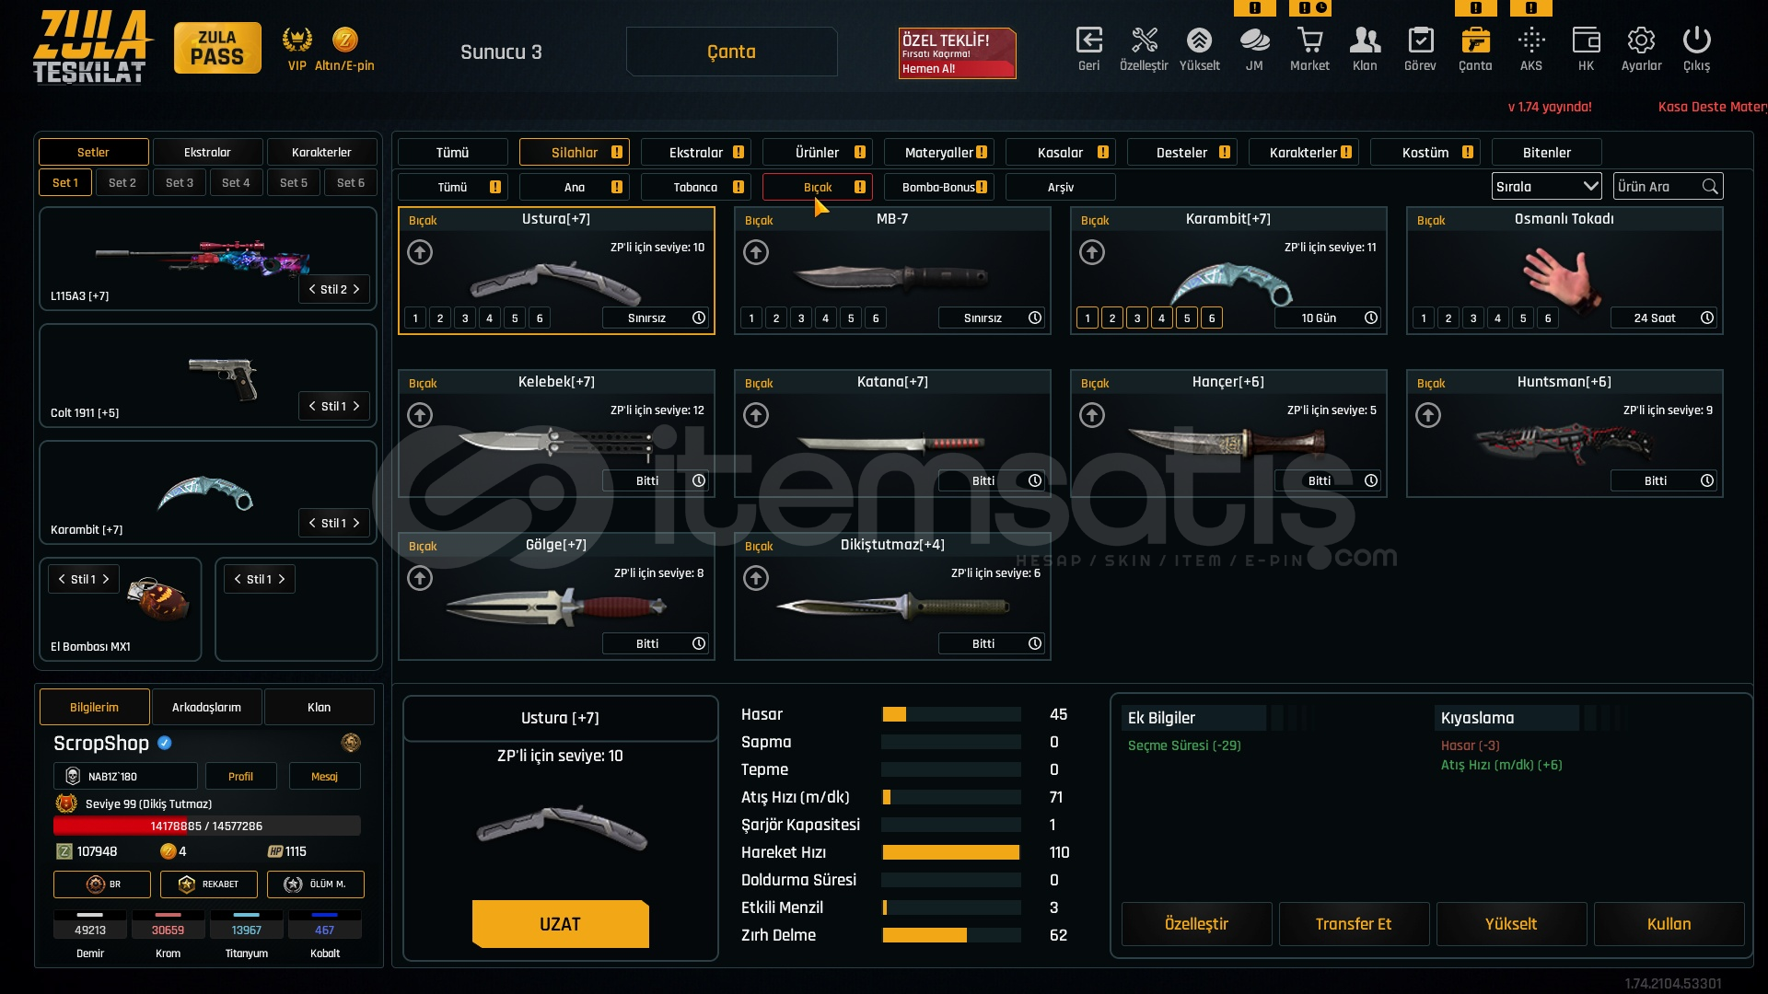The height and width of the screenshot is (994, 1768).
Task: Select slot 3 on Karambit[+7] card
Action: tap(1137, 318)
